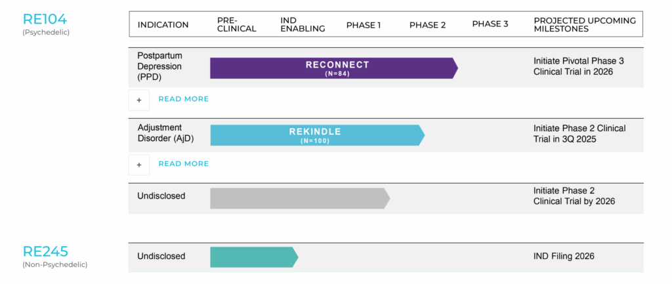Click the IND ENABLING column header

303,25
